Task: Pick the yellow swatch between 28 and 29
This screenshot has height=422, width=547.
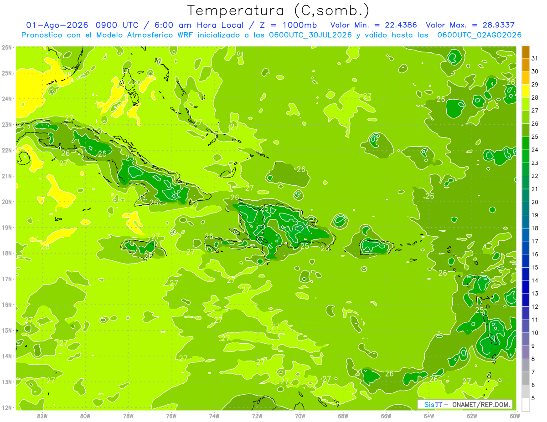Action: pyautogui.click(x=526, y=91)
